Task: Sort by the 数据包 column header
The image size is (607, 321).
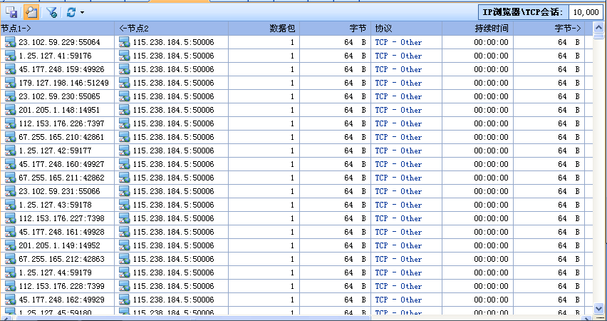Action: pos(264,29)
